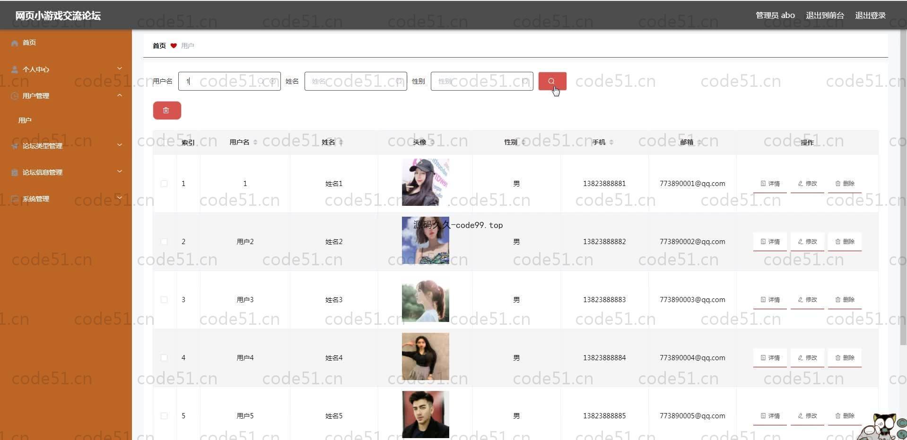Select checkbox for row 用户2
907x440 pixels.
(164, 242)
